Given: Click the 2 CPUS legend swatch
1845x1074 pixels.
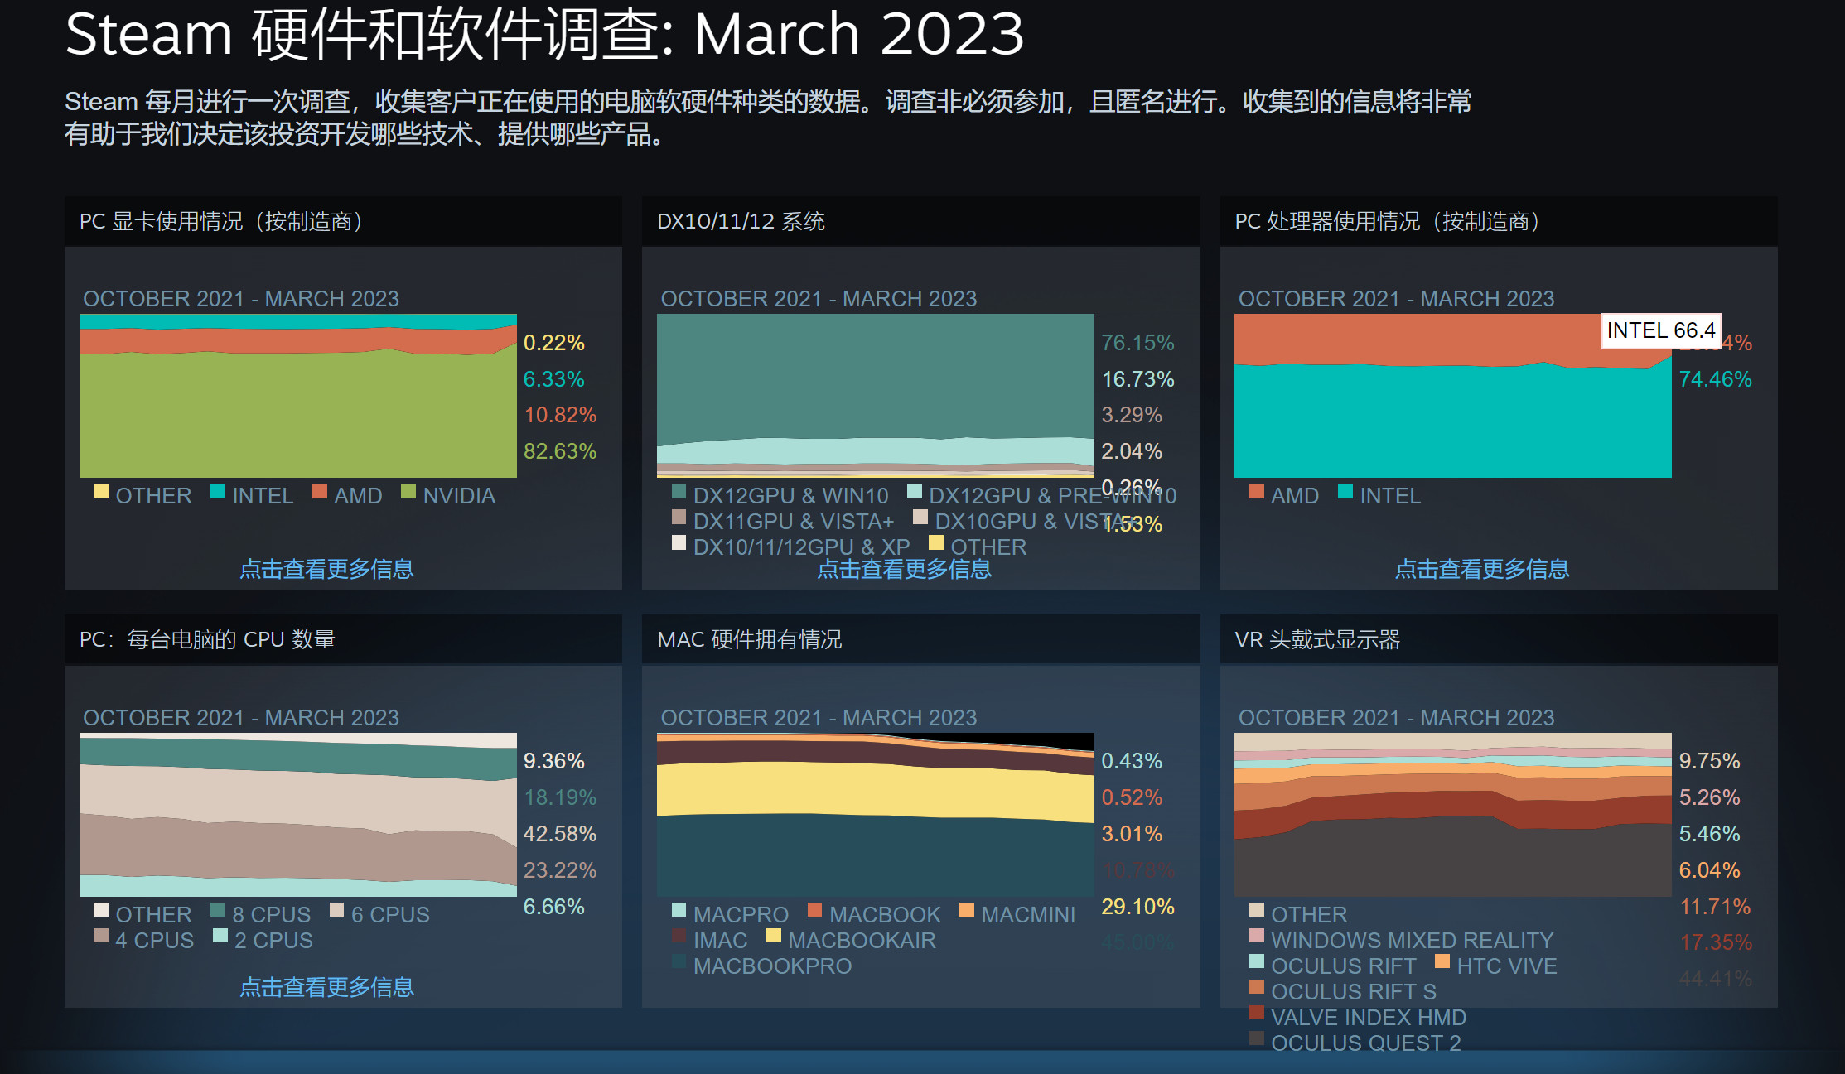Looking at the screenshot, I should pyautogui.click(x=220, y=935).
